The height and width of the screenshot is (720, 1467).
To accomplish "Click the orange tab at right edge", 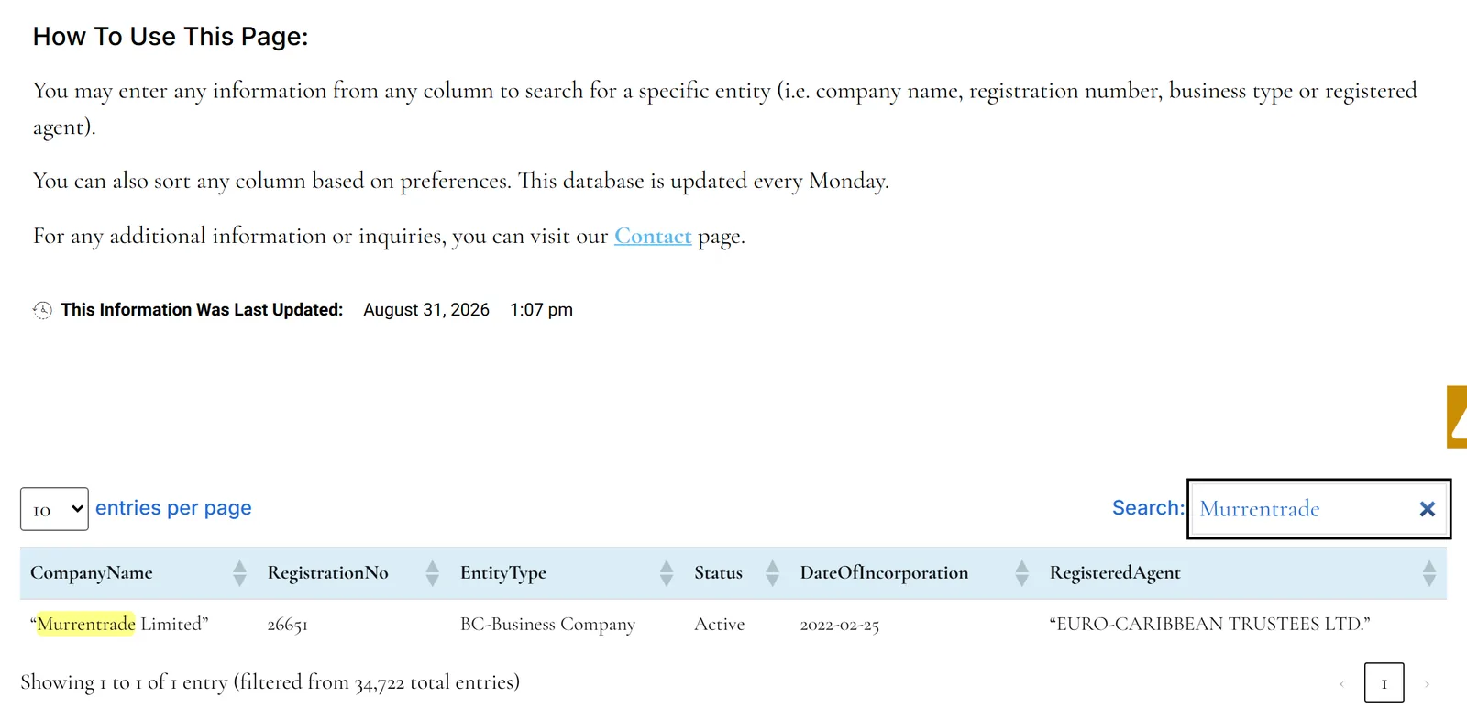I will pos(1457,416).
